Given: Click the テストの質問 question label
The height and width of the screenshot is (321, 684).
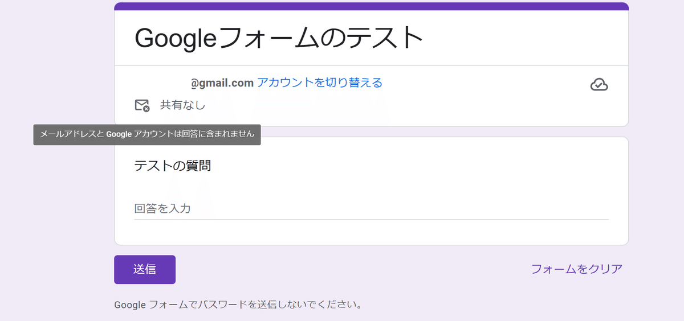Looking at the screenshot, I should 172,166.
